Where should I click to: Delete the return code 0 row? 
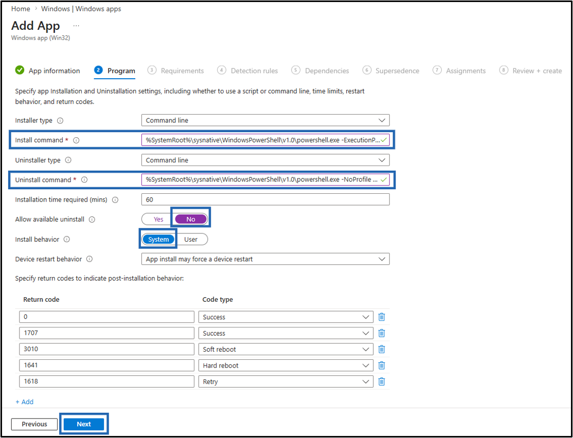point(382,317)
